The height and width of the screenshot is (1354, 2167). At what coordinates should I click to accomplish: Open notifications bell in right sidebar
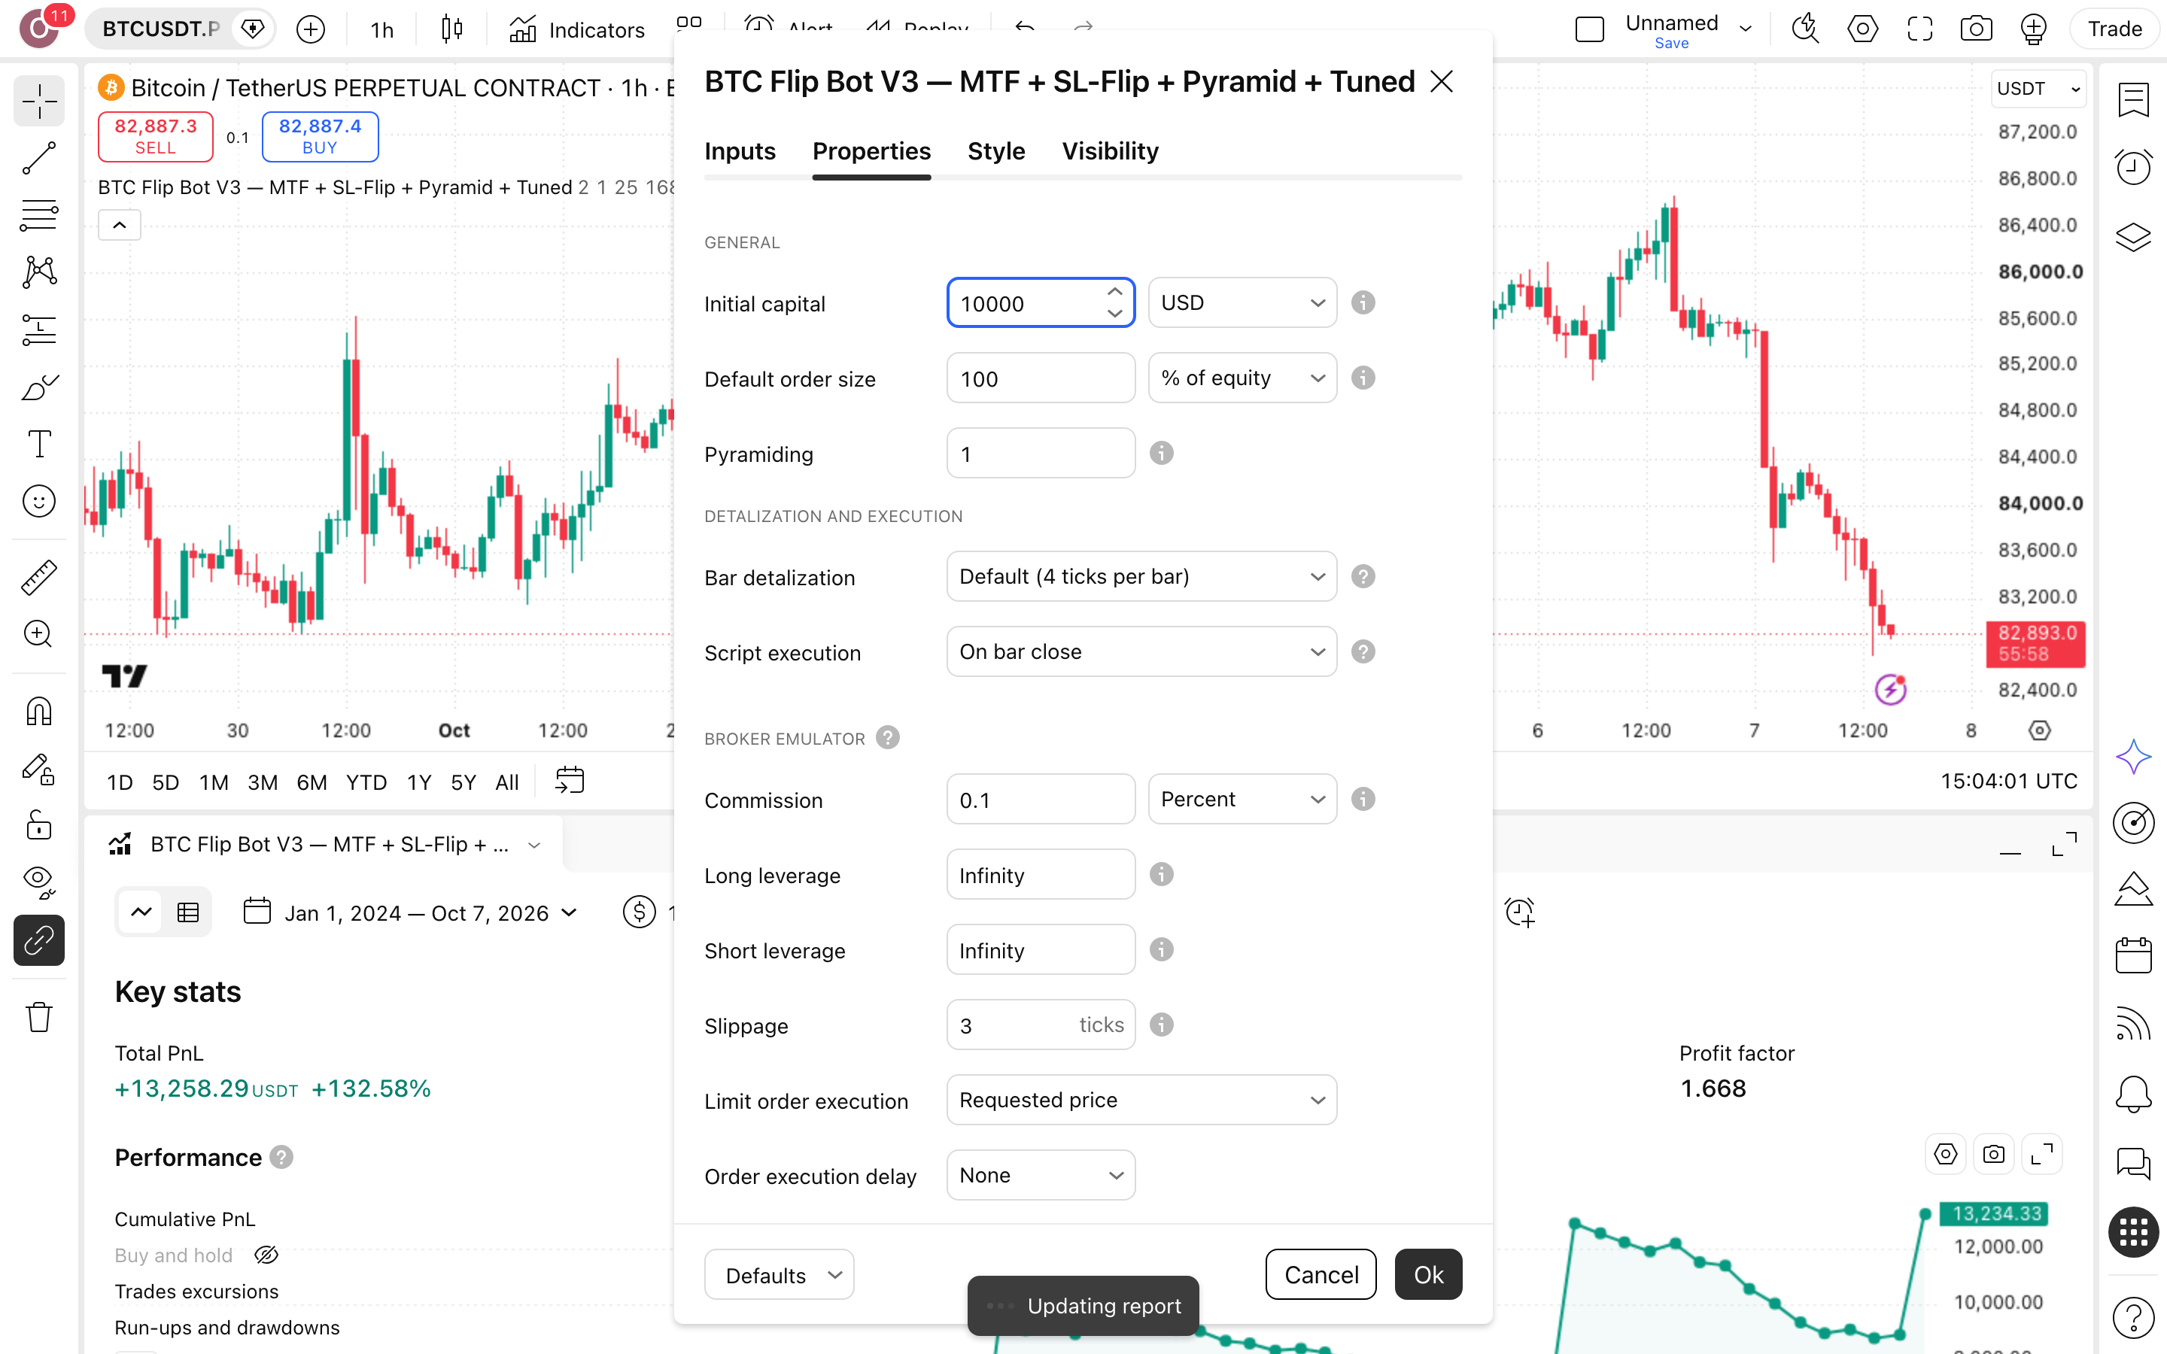[x=2133, y=1094]
